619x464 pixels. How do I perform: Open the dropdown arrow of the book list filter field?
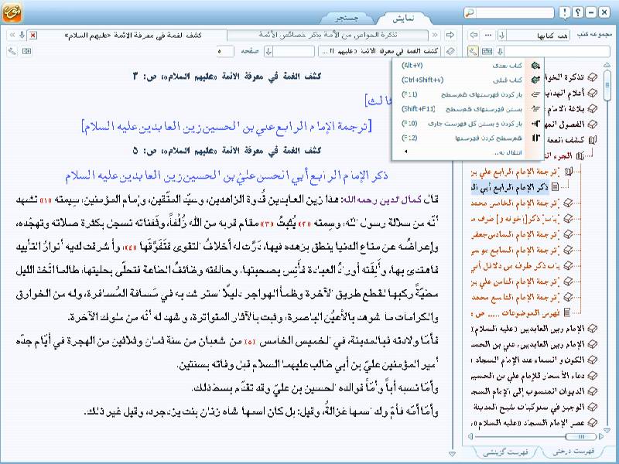501,51
